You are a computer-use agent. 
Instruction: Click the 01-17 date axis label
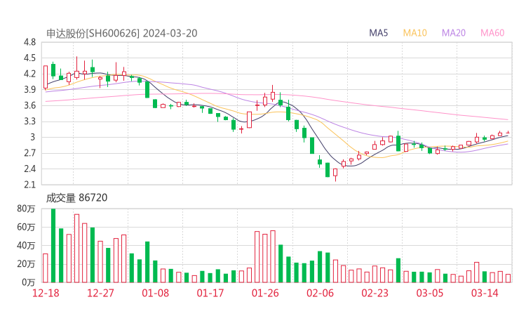(x=210, y=293)
